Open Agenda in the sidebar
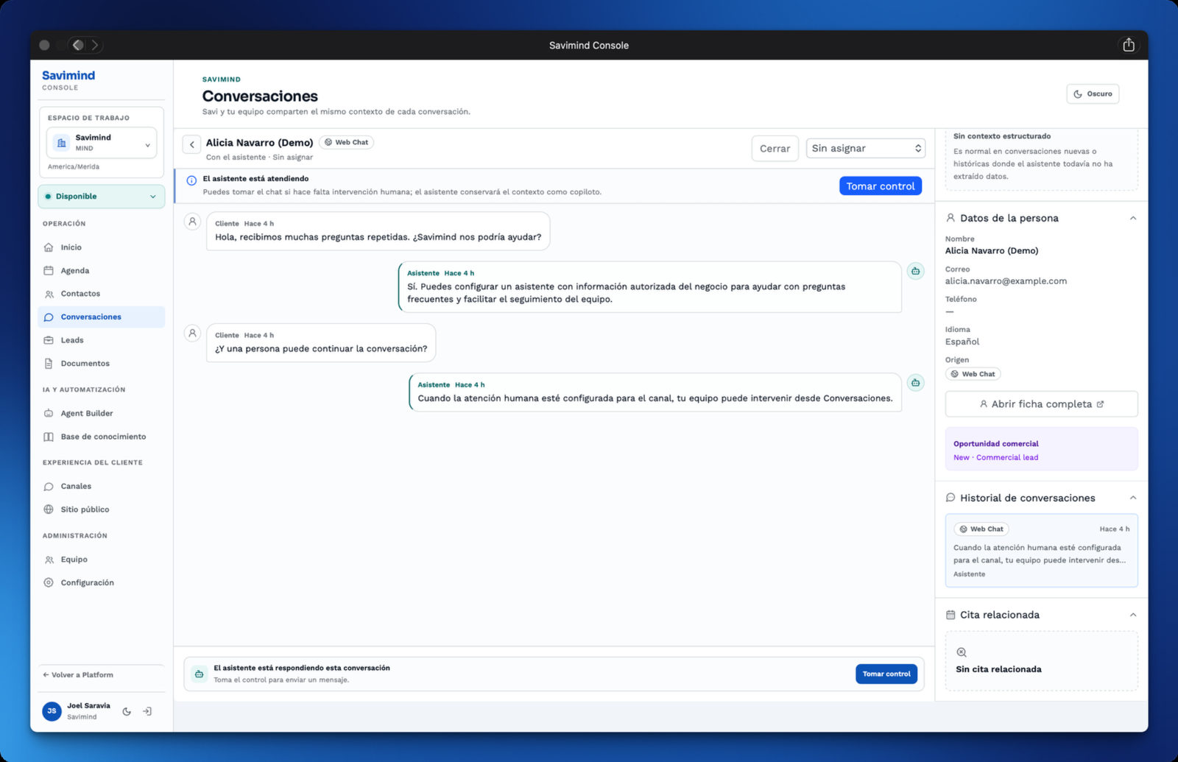Viewport: 1178px width, 762px height. point(102,270)
